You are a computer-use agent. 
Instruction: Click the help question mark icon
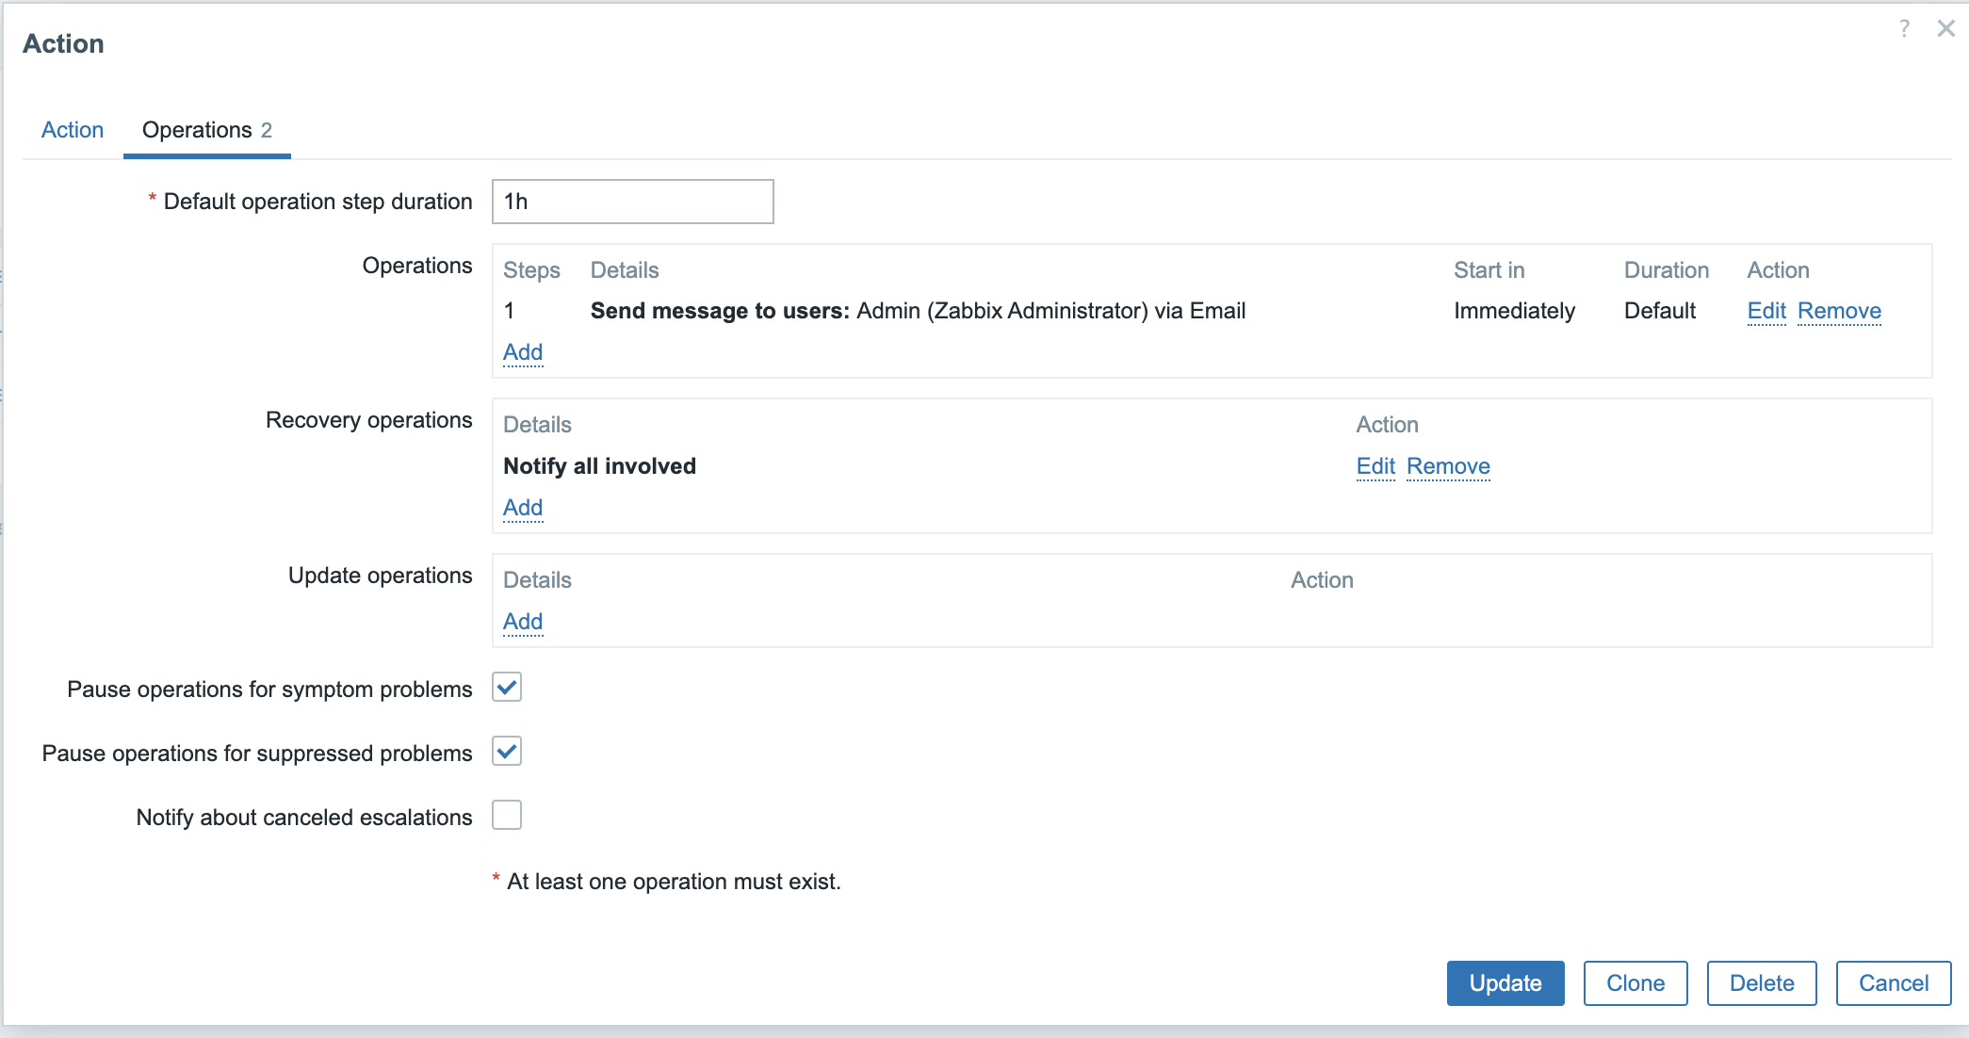pos(1904,28)
